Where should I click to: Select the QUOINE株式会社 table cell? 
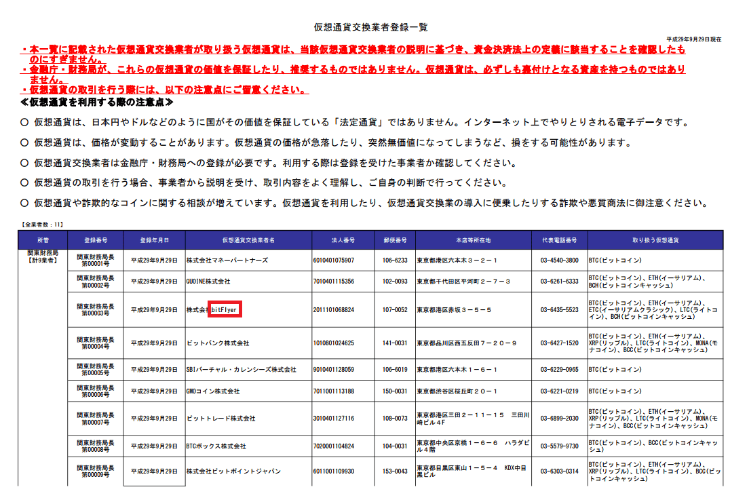[208, 281]
